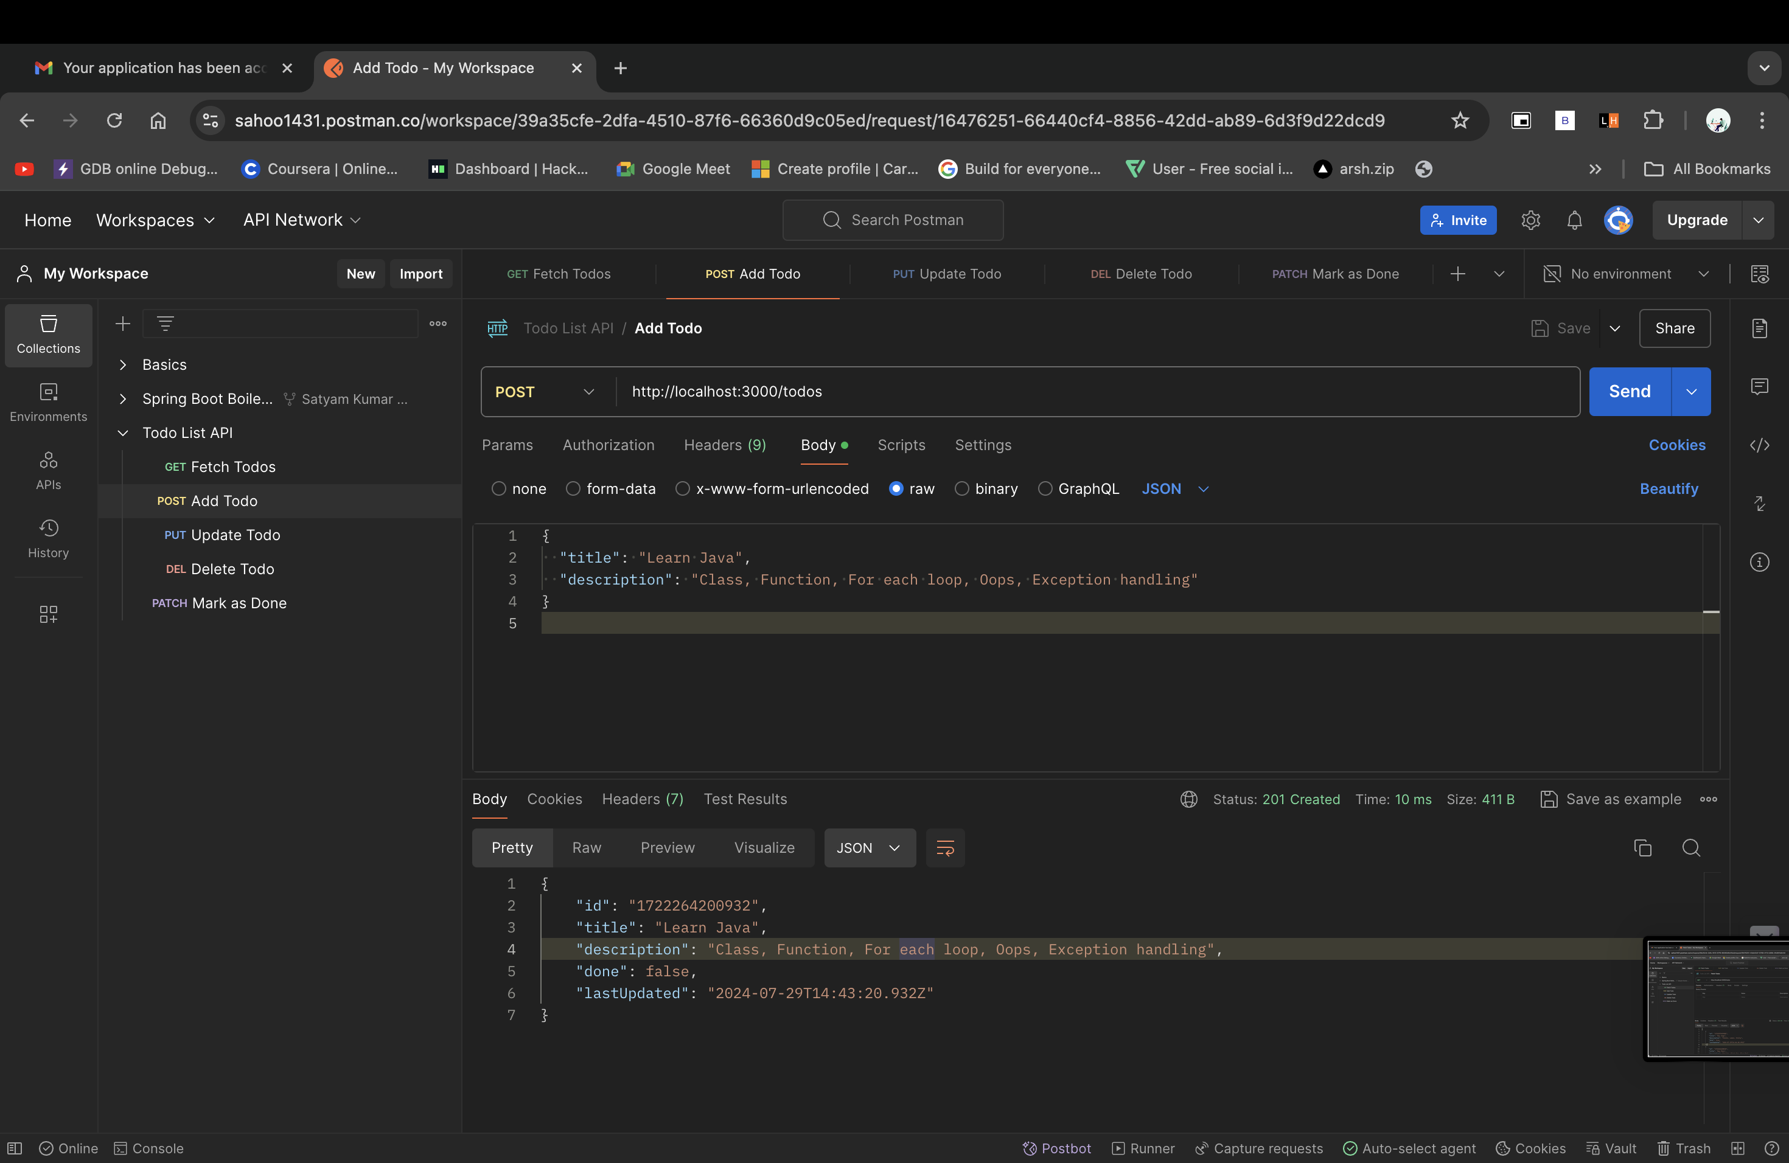Open Trash from the status bar
Viewport: 1789px width, 1163px height.
pos(1683,1148)
